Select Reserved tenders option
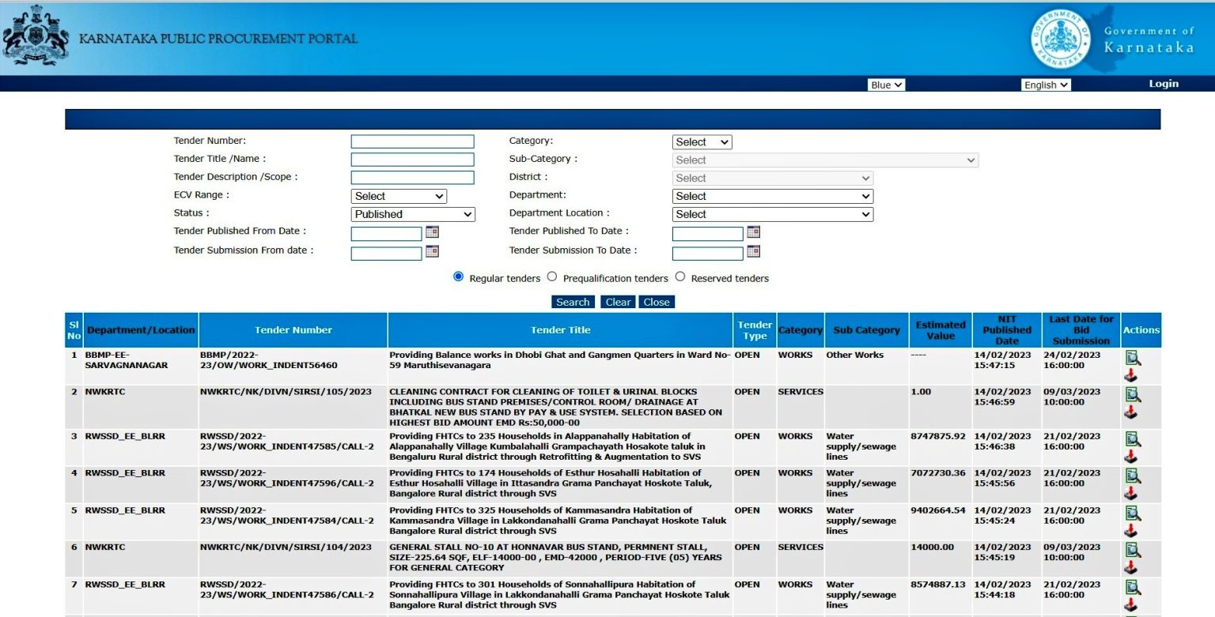The height and width of the screenshot is (617, 1215). [680, 277]
